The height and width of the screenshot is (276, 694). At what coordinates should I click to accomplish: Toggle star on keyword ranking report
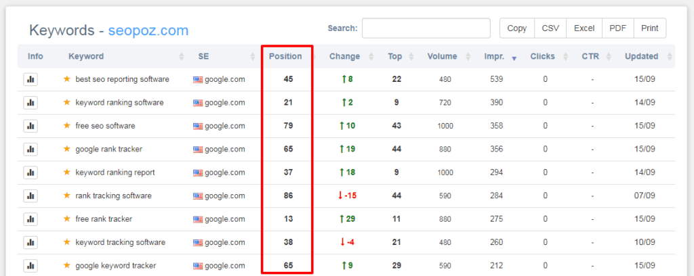(67, 172)
